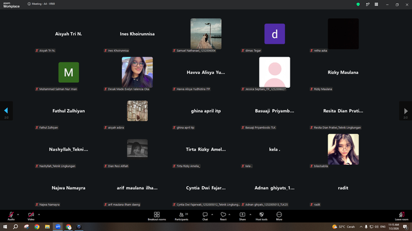Screen dimensions: 412x231
Task: Click large name Basuaji Priyamb...
Action: pos(275,111)
